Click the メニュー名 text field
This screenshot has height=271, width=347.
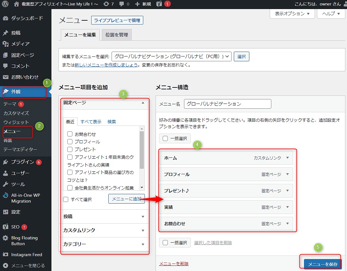(227, 104)
